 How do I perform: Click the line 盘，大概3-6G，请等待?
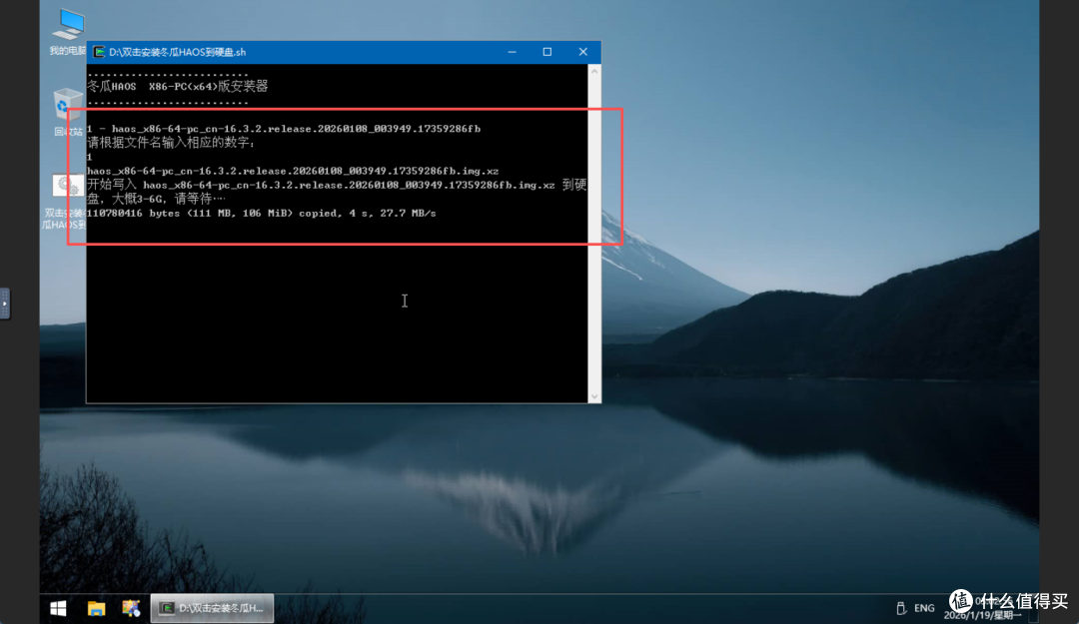tap(156, 199)
